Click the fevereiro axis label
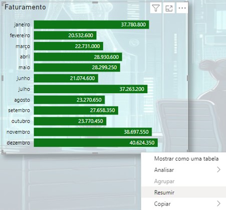 (x=20, y=36)
